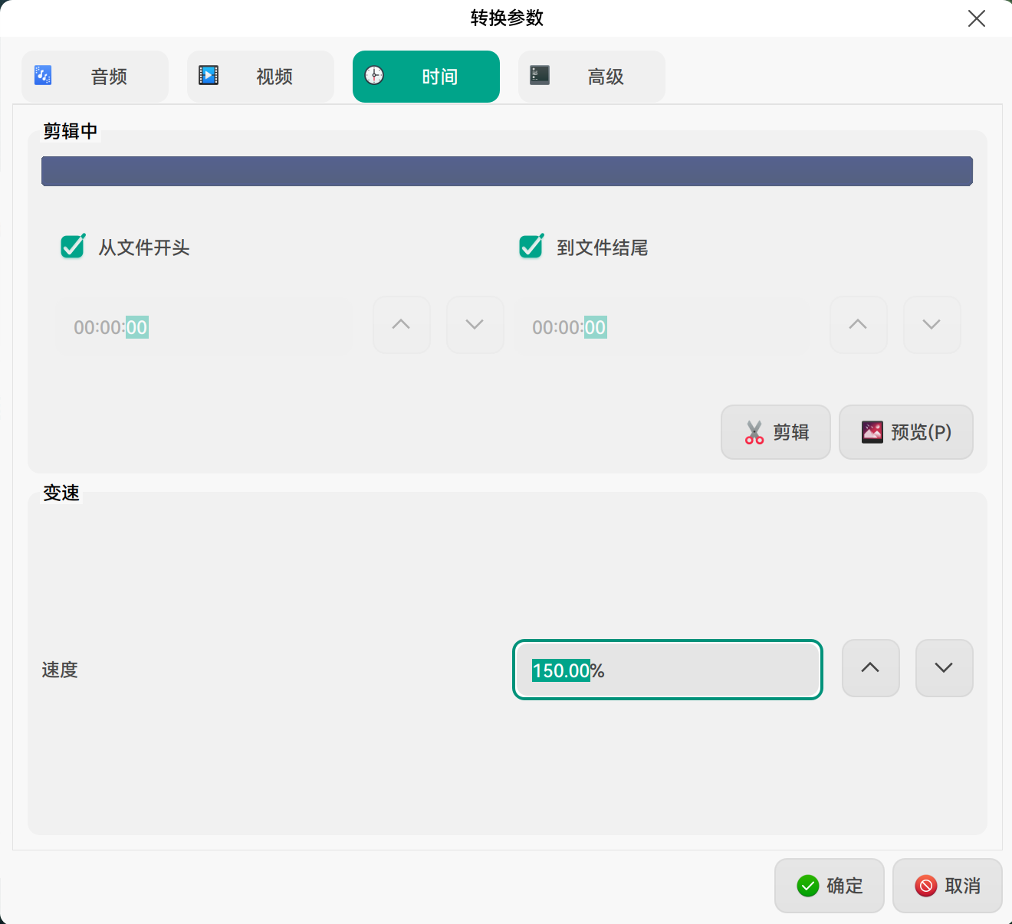The height and width of the screenshot is (924, 1012).
Task: Click the 视频 tab video icon
Action: click(x=208, y=75)
